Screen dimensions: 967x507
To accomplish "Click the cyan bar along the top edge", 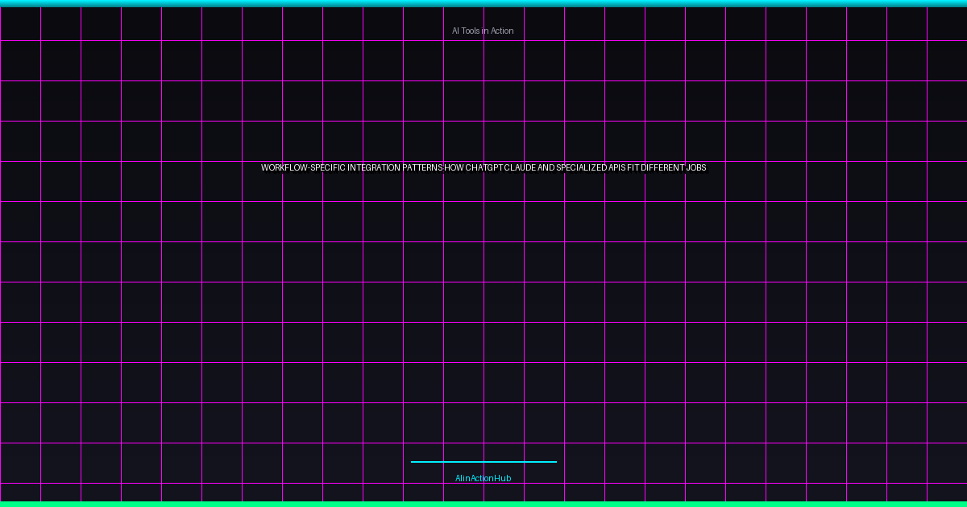I will pyautogui.click(x=483, y=3).
